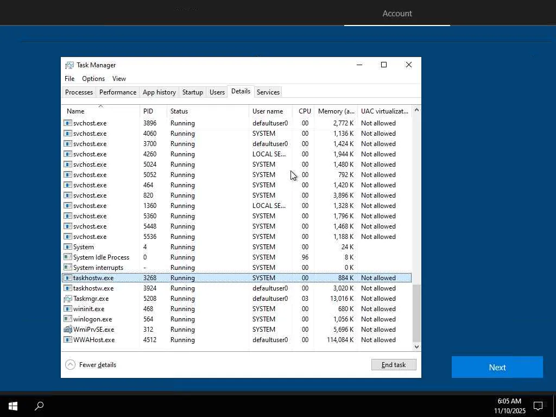Sort by the Status column header

tap(208, 111)
